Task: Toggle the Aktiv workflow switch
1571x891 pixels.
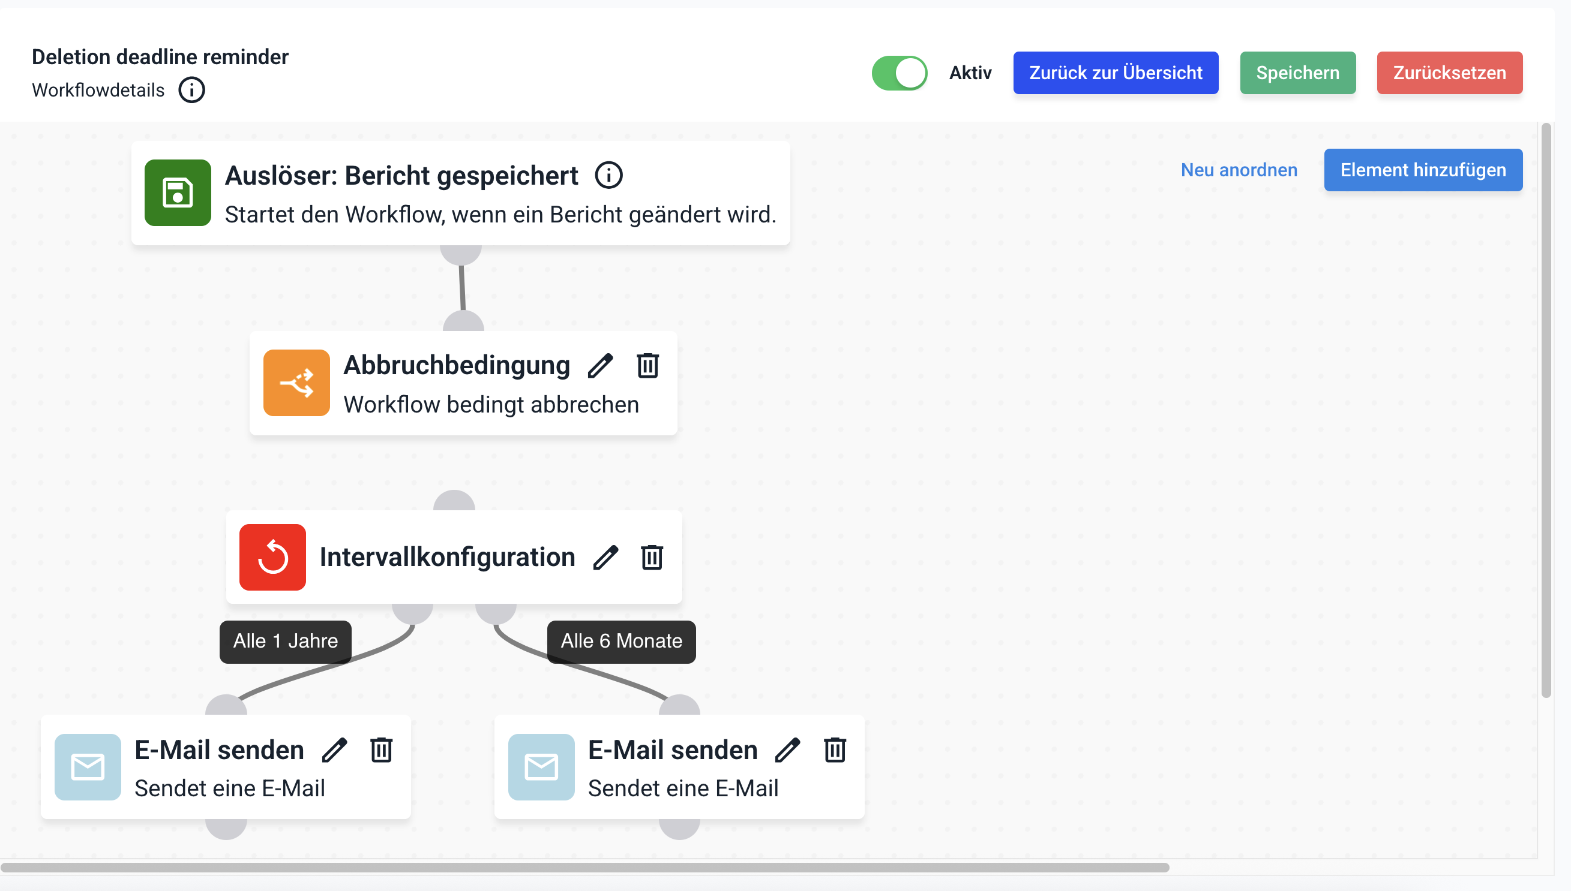Action: coord(900,73)
